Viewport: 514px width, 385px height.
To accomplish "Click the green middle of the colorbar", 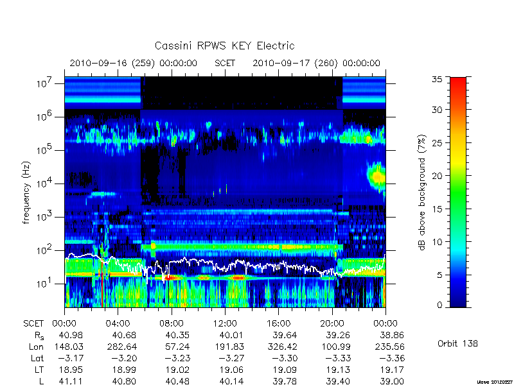I will [x=458, y=193].
